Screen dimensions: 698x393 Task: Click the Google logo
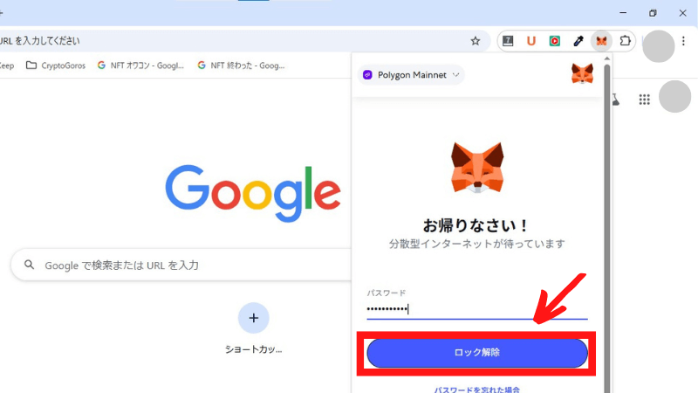[x=253, y=193]
